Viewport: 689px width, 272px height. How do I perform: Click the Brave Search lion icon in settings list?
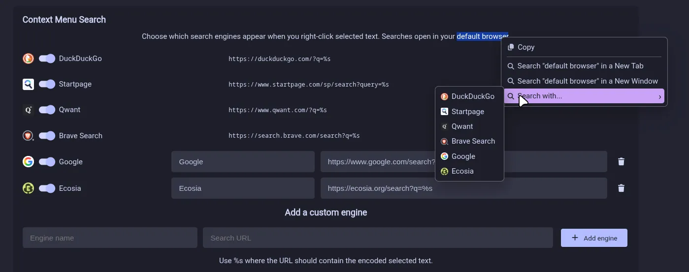(28, 136)
